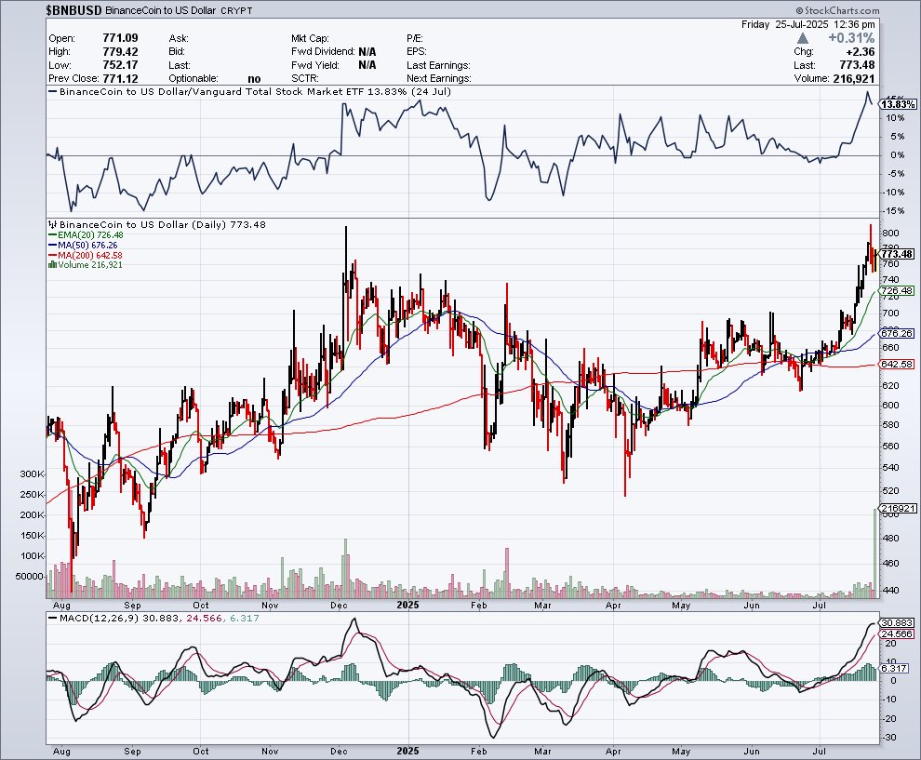921x760 pixels.
Task: Select the Low value 752.17
Action: tap(120, 65)
